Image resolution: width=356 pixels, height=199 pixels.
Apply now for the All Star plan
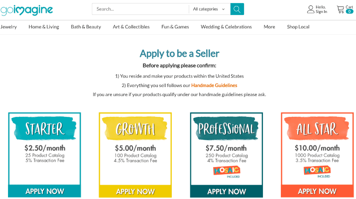coord(317,191)
